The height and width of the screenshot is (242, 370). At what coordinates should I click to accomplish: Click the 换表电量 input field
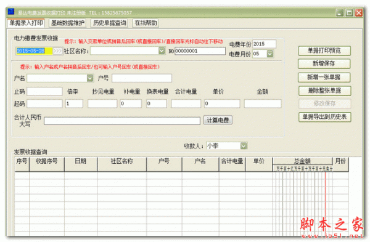(x=157, y=103)
